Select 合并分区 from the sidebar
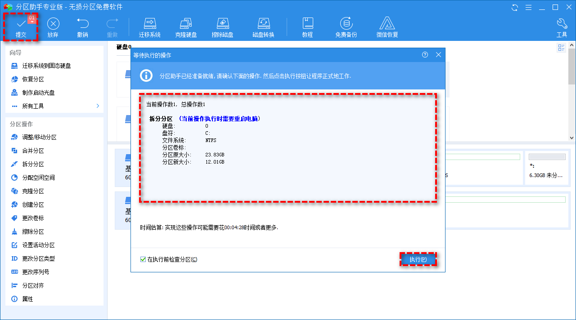Image resolution: width=576 pixels, height=320 pixels. click(x=34, y=150)
